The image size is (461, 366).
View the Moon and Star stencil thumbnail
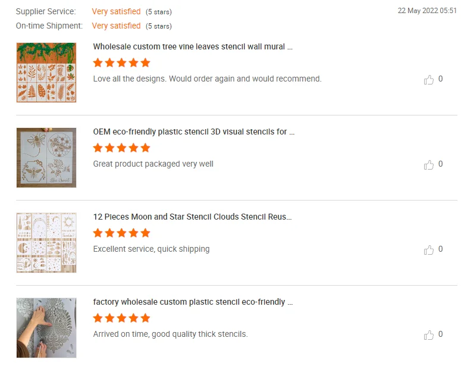[x=46, y=243]
